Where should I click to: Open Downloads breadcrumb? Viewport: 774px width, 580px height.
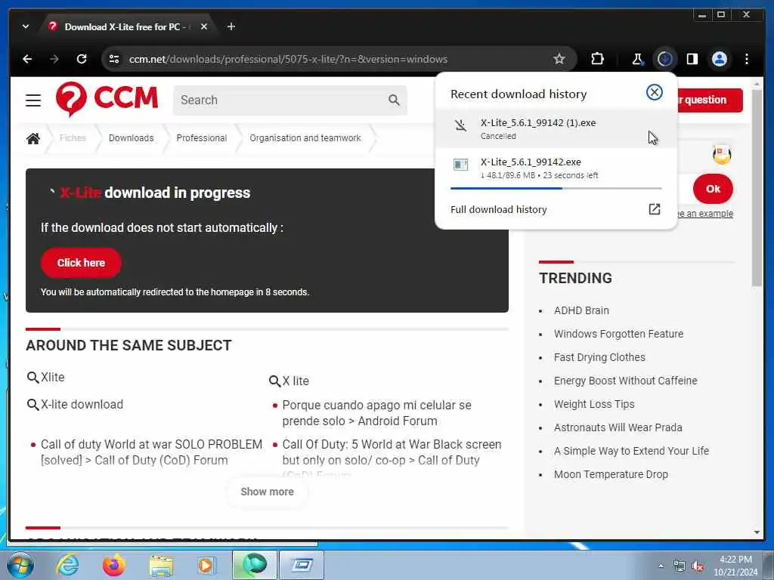132,138
